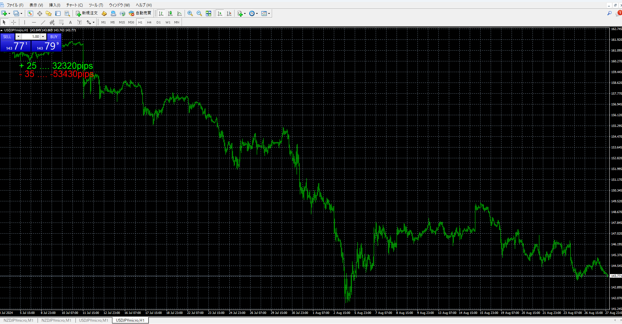Switch timeframe to M1
The height and width of the screenshot is (324, 622).
click(104, 22)
